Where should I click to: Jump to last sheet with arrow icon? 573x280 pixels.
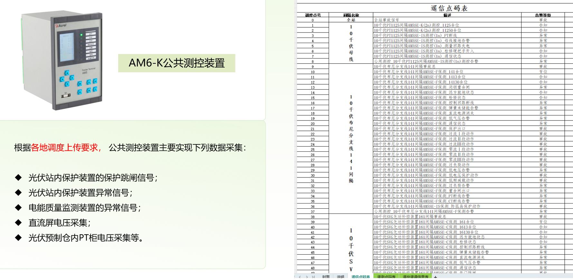pyautogui.click(x=313, y=277)
